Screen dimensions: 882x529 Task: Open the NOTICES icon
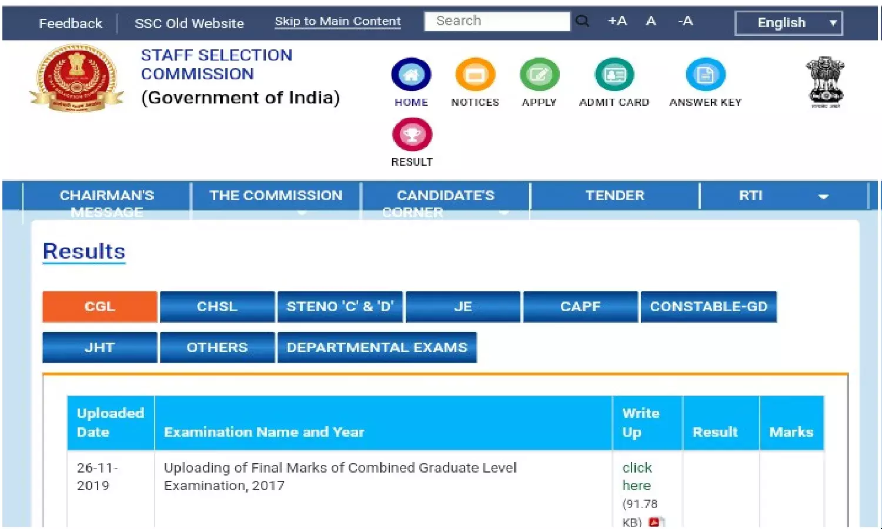click(x=475, y=75)
